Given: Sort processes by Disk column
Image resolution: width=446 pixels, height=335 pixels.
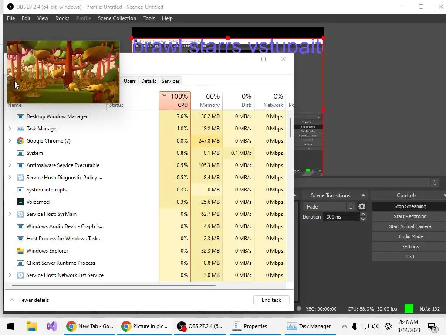Looking at the screenshot, I should tap(238, 101).
